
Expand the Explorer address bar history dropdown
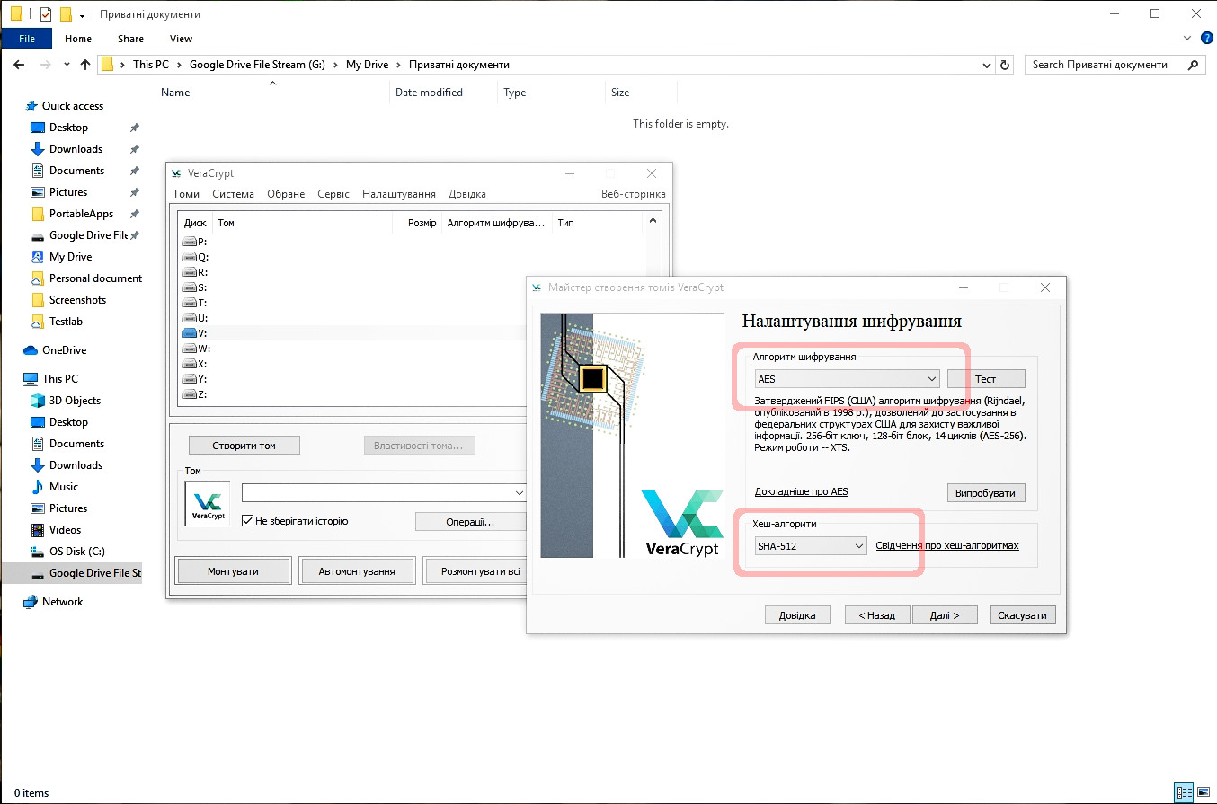coord(987,65)
